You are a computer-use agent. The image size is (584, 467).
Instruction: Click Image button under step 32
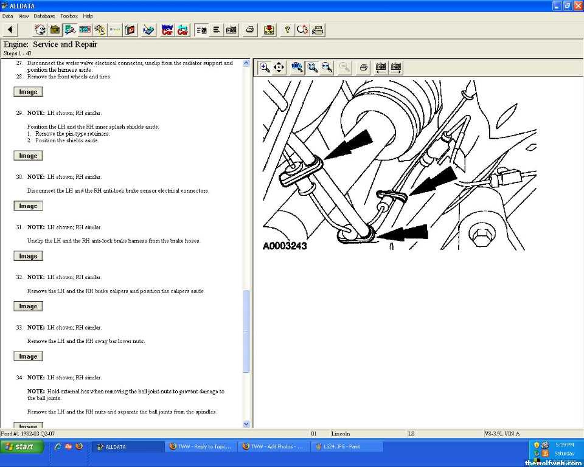coord(28,306)
